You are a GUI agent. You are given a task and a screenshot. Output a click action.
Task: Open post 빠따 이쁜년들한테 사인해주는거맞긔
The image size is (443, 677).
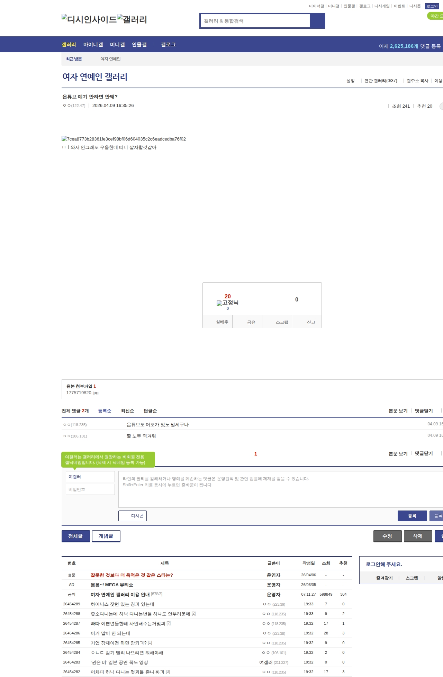[x=128, y=624]
